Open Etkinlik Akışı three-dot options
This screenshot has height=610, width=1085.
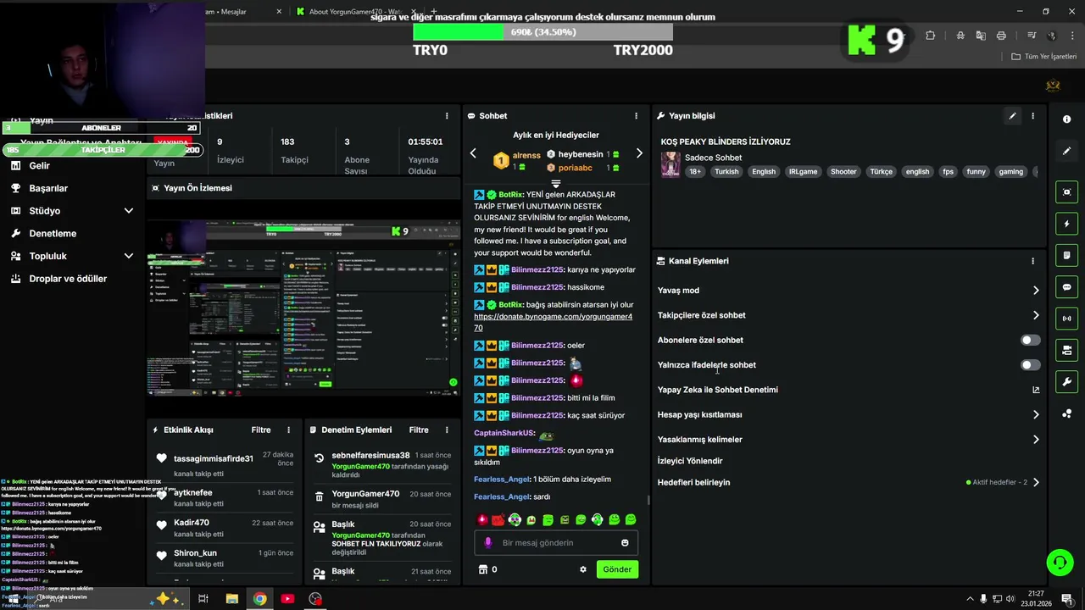click(x=288, y=430)
